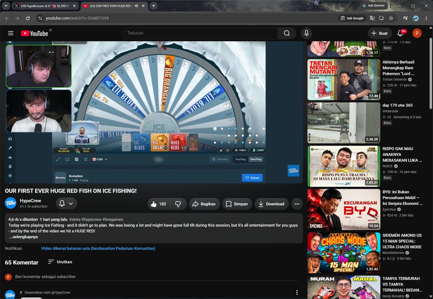This screenshot has height=299, width=433.
Task: Open 'RISPO GAK MAU ANAKNYA' video title
Action: tap(402, 154)
